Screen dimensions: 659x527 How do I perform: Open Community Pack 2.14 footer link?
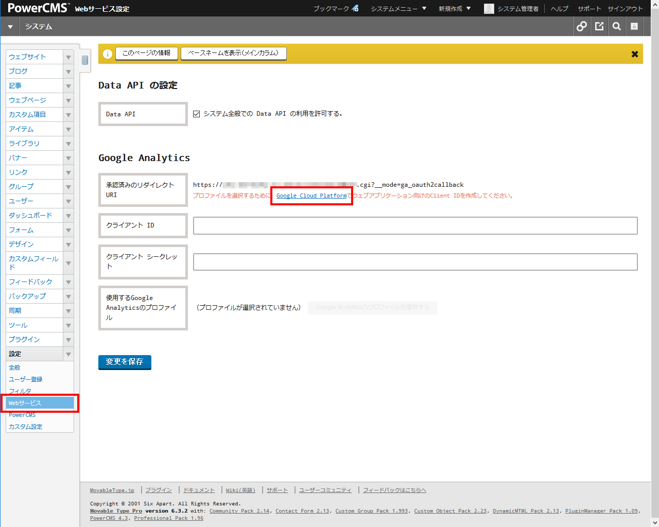tap(239, 511)
